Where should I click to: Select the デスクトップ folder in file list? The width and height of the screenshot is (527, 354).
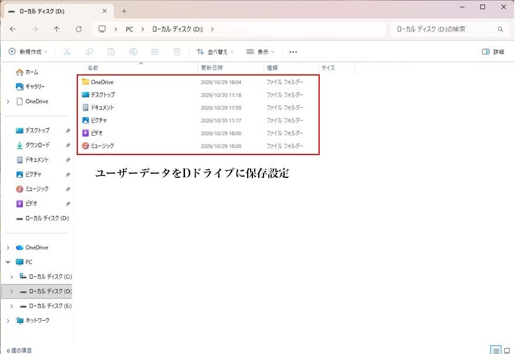(x=198, y=95)
